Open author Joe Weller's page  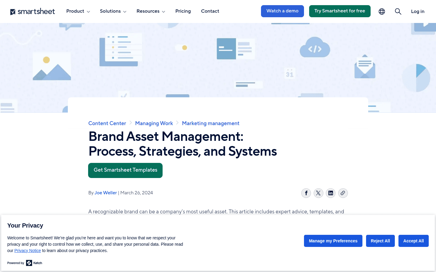(x=106, y=193)
